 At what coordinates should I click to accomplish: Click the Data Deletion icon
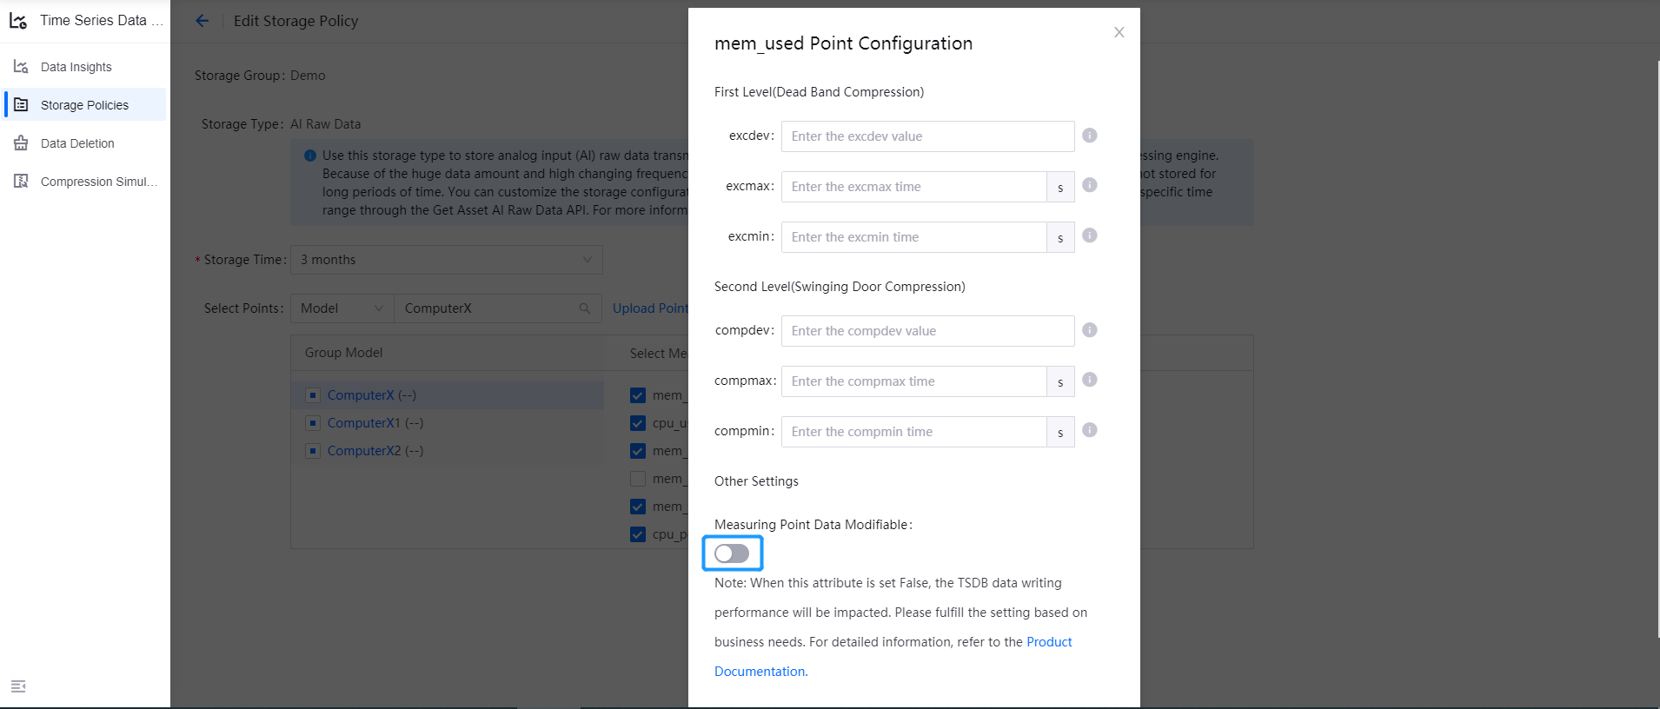(21, 143)
